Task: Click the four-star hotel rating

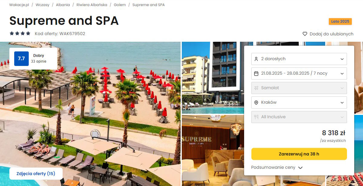Action: (x=20, y=34)
